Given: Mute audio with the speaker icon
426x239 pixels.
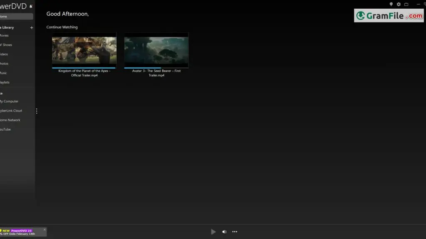Looking at the screenshot, I should [x=224, y=232].
